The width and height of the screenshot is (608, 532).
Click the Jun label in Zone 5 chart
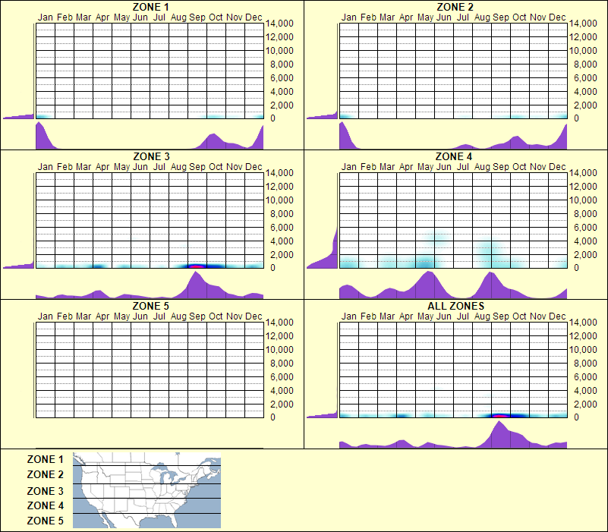point(140,316)
